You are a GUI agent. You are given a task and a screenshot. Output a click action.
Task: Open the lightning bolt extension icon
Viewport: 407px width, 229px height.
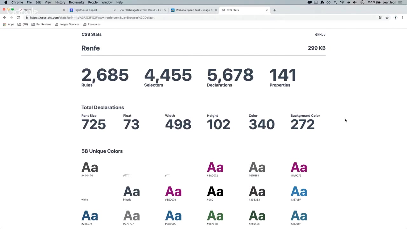coord(396,17)
